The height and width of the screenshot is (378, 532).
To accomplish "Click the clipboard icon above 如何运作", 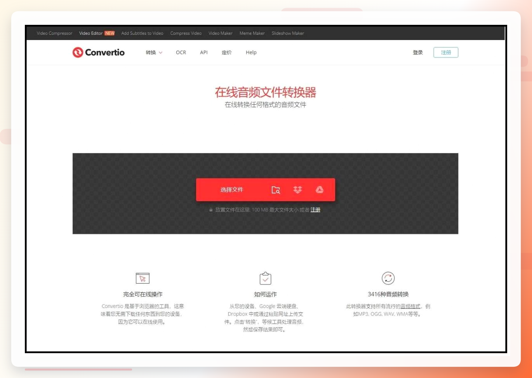I will point(265,278).
